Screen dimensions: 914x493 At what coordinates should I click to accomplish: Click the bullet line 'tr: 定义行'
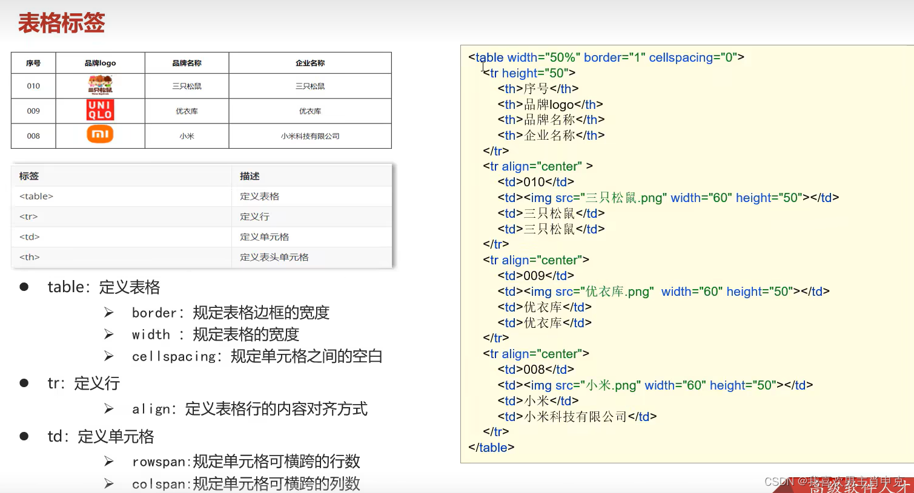84,383
